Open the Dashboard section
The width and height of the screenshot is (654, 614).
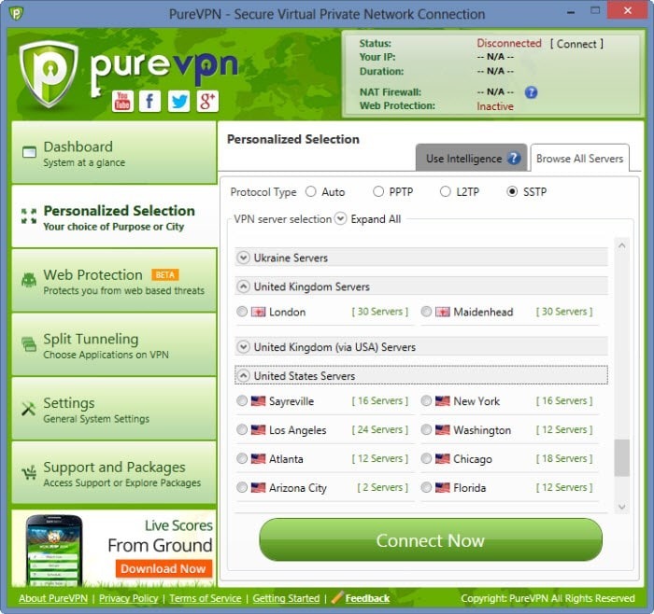pos(114,152)
